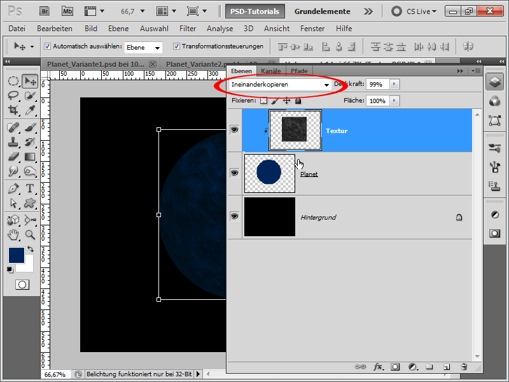This screenshot has height=382, width=509.
Task: Hide the Hintergrund layer
Action: pyautogui.click(x=234, y=216)
